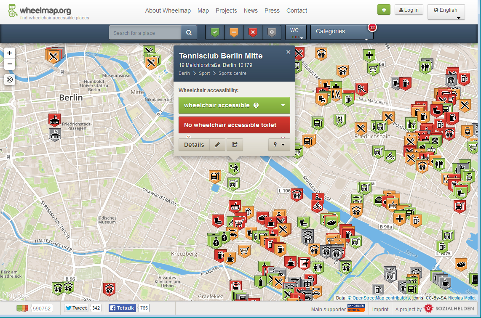Visit the Sozialhelden project link
Viewport: 481px width, 318px height.
[x=449, y=308]
